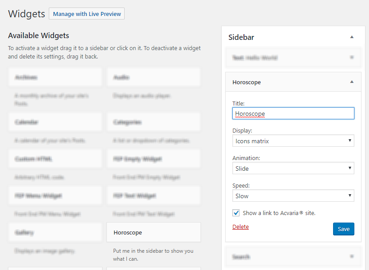369x270 pixels.
Task: Save the Horoscope widget settings
Action: coord(344,229)
